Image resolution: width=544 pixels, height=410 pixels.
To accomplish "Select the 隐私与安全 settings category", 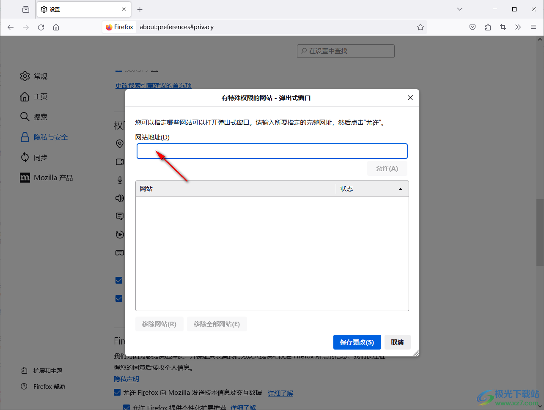I will coord(44,137).
